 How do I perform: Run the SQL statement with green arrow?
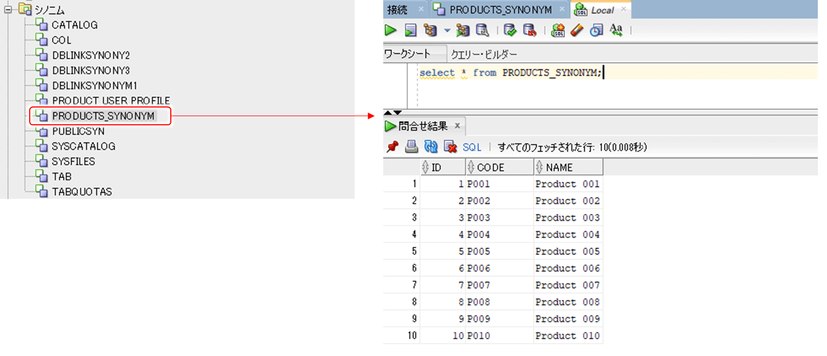point(390,31)
